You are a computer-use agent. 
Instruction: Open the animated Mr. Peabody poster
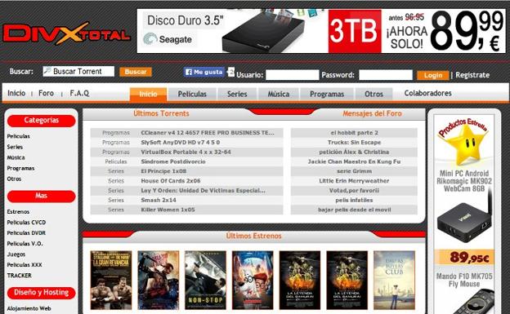(x=253, y=280)
